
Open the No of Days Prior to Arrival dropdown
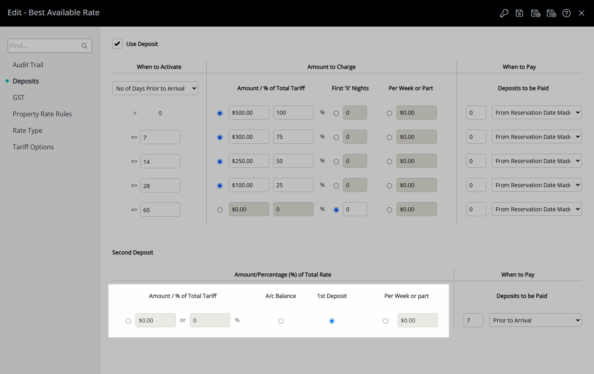155,88
